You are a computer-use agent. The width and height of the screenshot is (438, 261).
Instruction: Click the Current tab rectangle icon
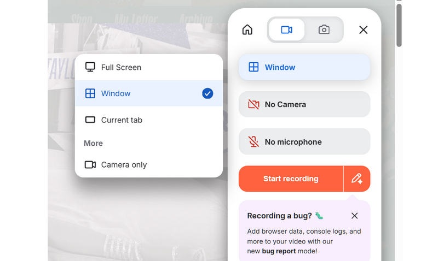point(90,120)
